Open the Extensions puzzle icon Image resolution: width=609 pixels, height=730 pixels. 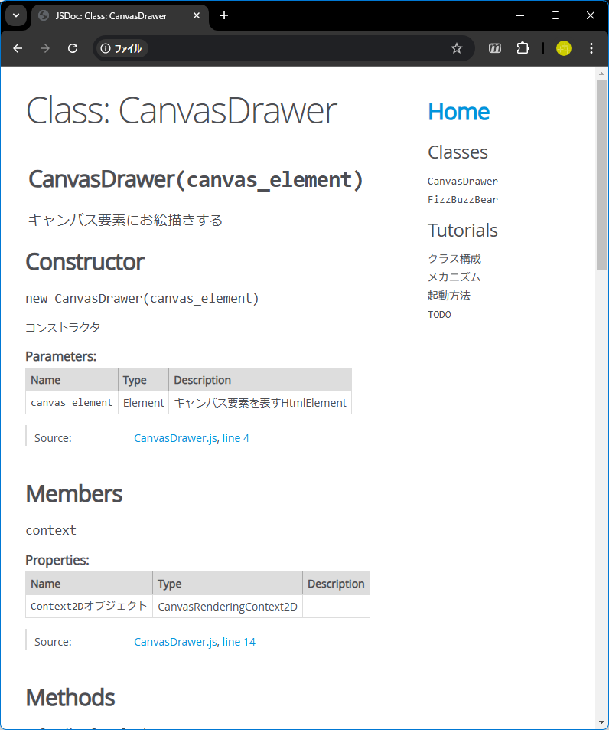523,48
